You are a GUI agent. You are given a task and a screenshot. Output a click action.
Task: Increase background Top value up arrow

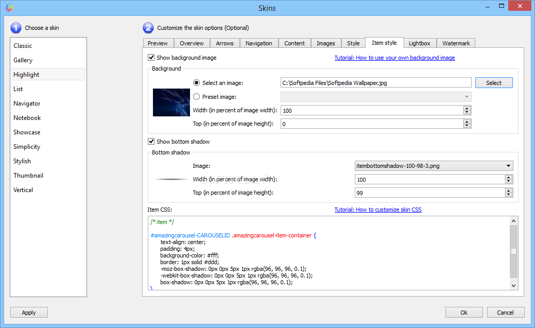click(467, 121)
